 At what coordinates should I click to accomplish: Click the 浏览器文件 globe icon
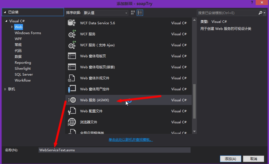72,122
